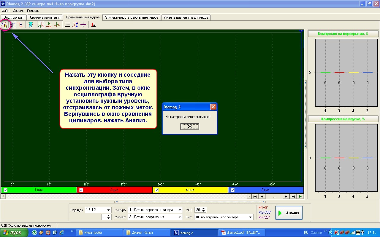Click the taskbar clock showing 17:31

(x=372, y=233)
